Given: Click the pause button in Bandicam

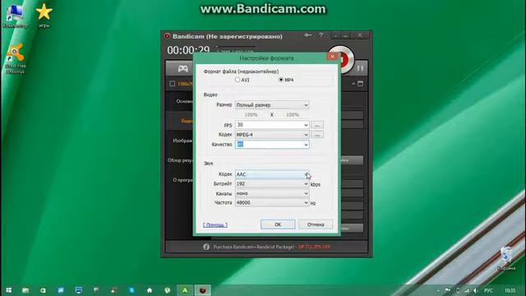Looking at the screenshot, I should (x=360, y=68).
